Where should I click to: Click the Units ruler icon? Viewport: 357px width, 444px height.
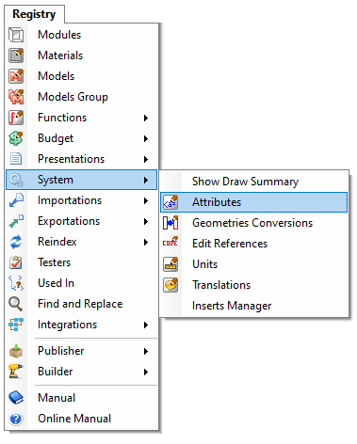pyautogui.click(x=170, y=264)
